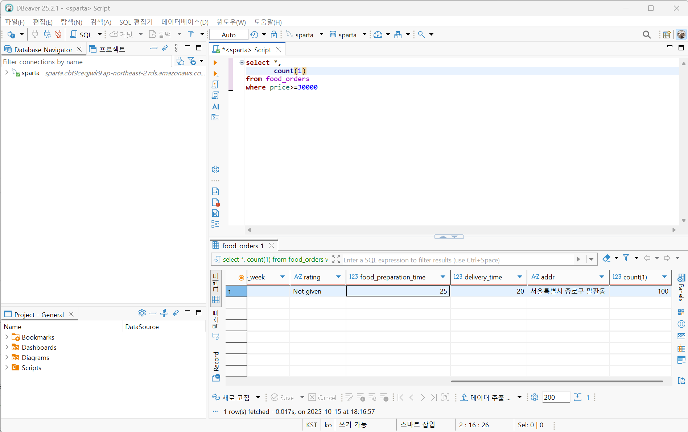688x432 pixels.
Task: Expand the Scripts tree node
Action: pos(7,367)
